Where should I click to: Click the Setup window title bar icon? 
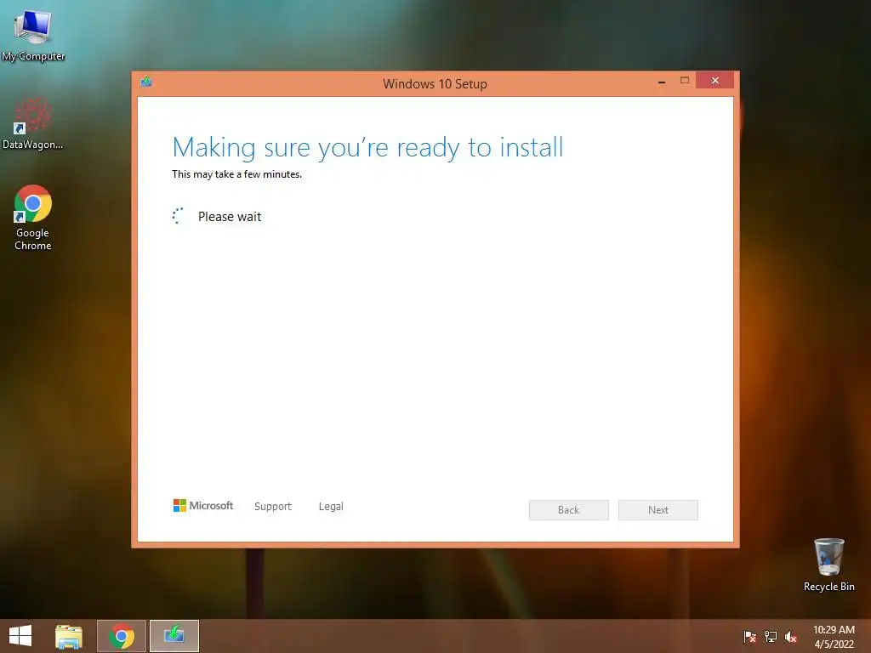(146, 82)
